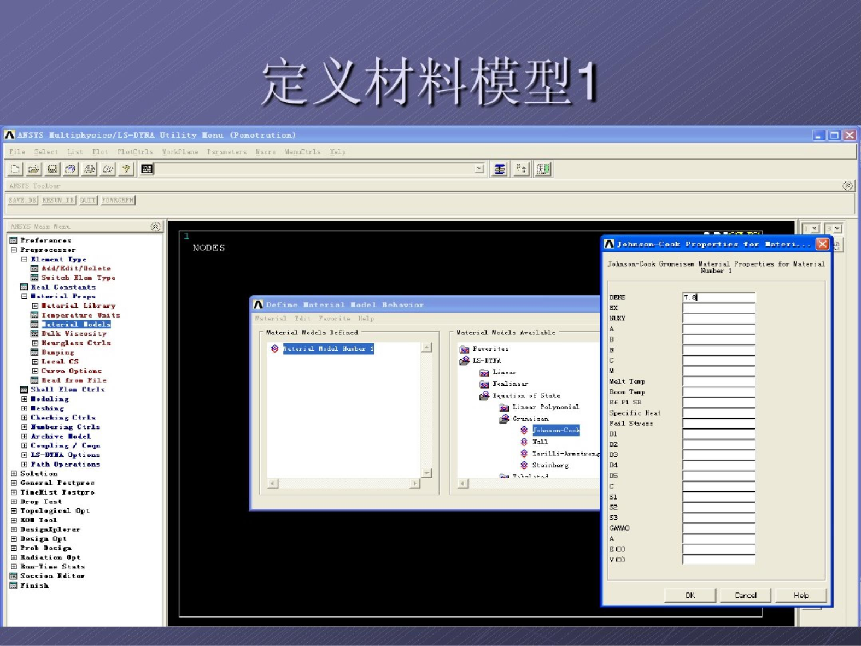
Task: Expand the Modeling tree node
Action: [x=24, y=399]
